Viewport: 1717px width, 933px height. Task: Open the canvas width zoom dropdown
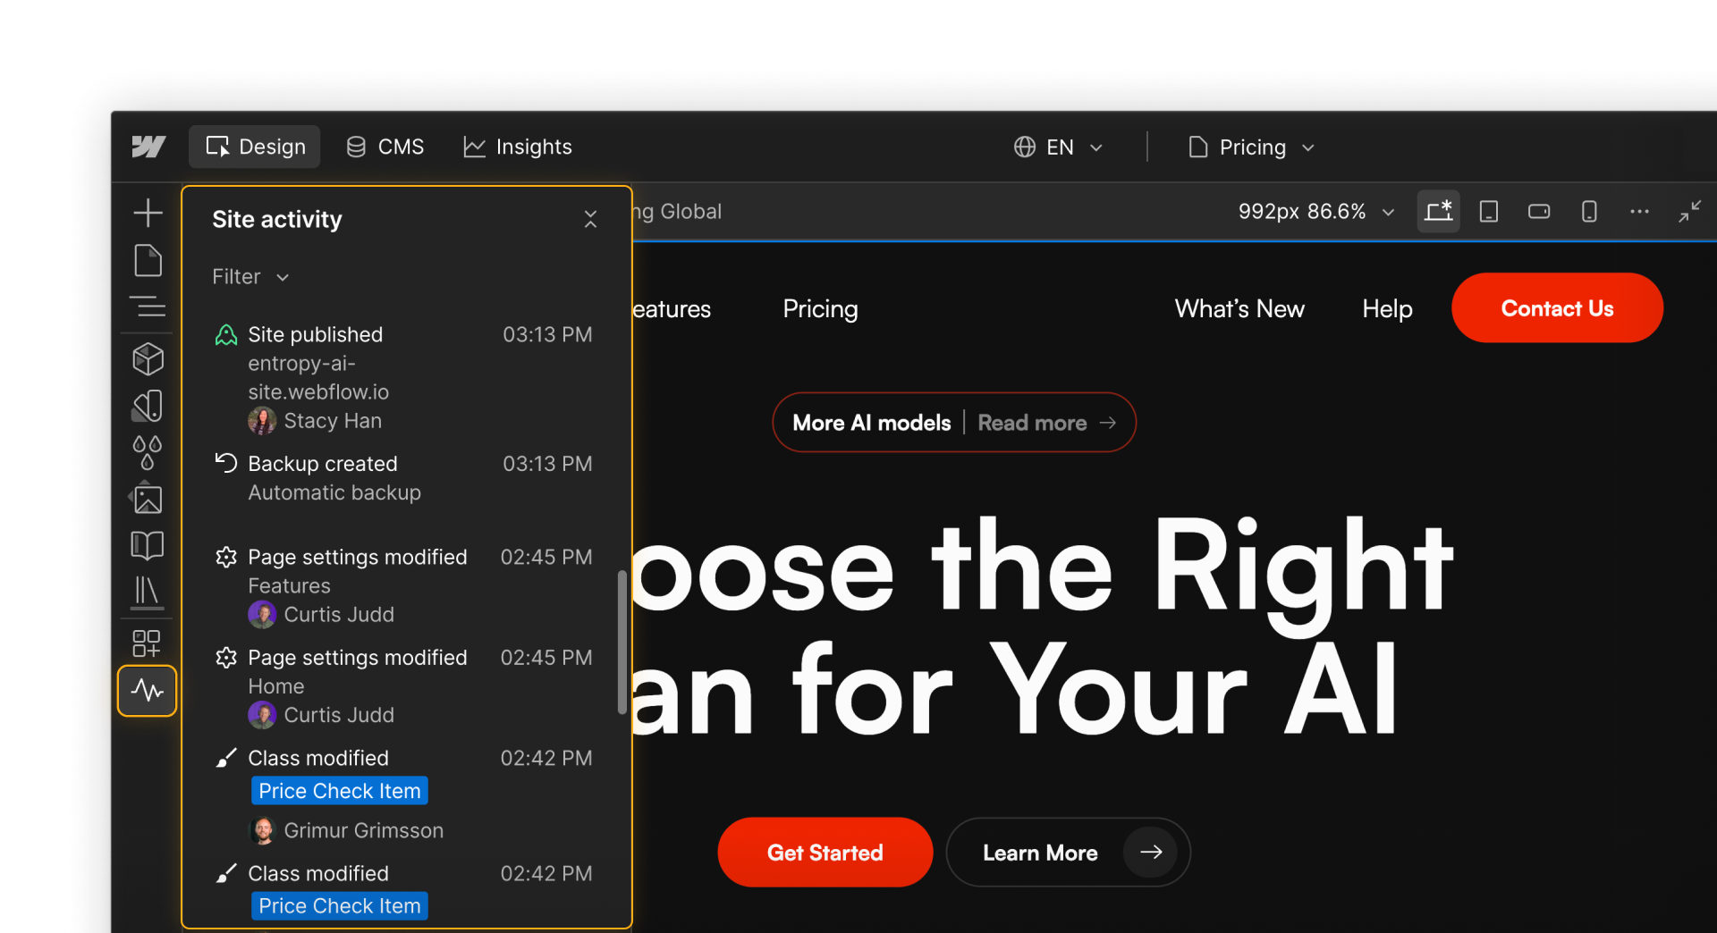[x=1316, y=212]
